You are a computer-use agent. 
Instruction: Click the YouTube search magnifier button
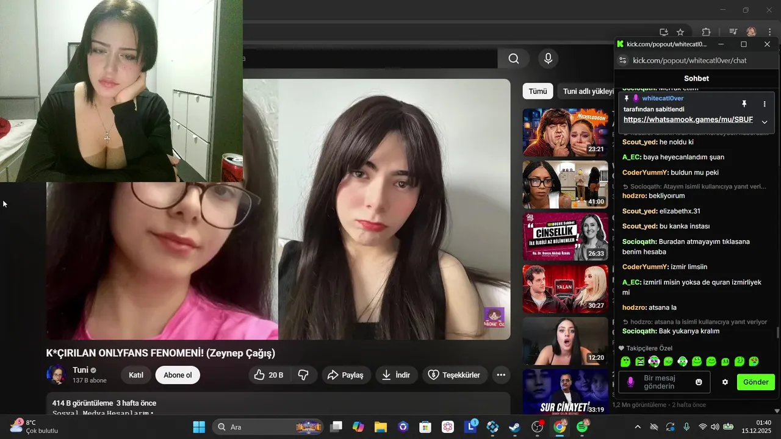[x=514, y=59]
